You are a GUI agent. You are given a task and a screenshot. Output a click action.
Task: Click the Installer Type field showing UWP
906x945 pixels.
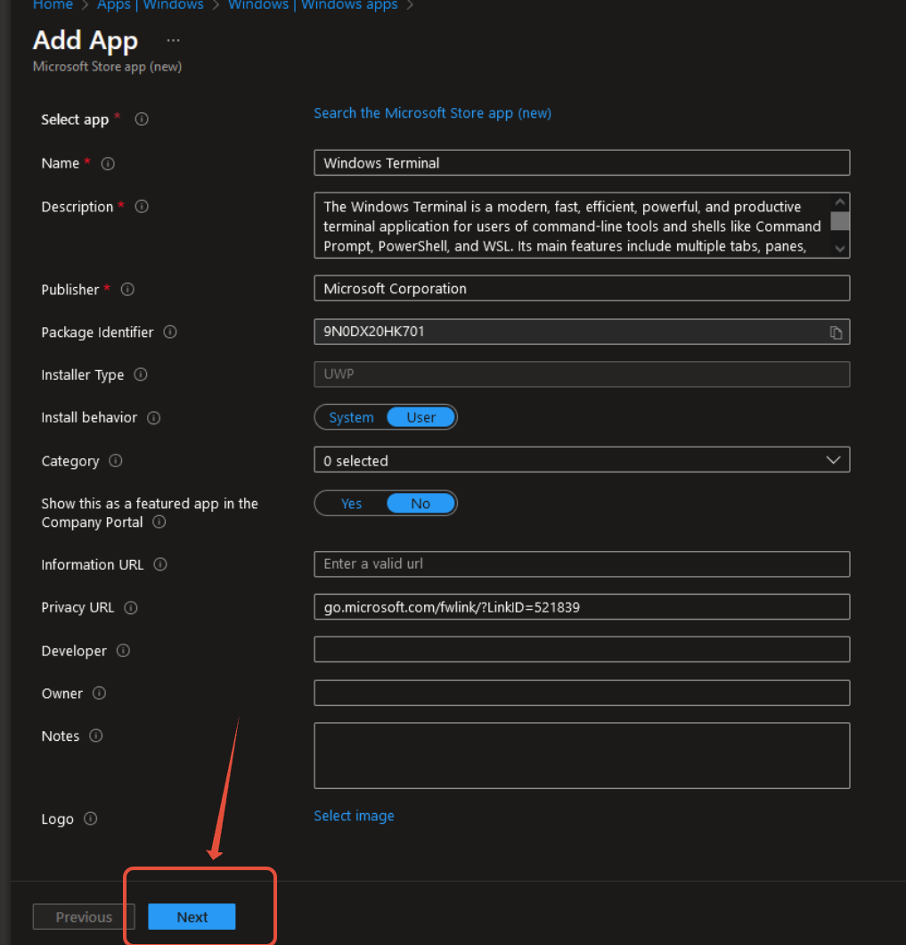[582, 374]
